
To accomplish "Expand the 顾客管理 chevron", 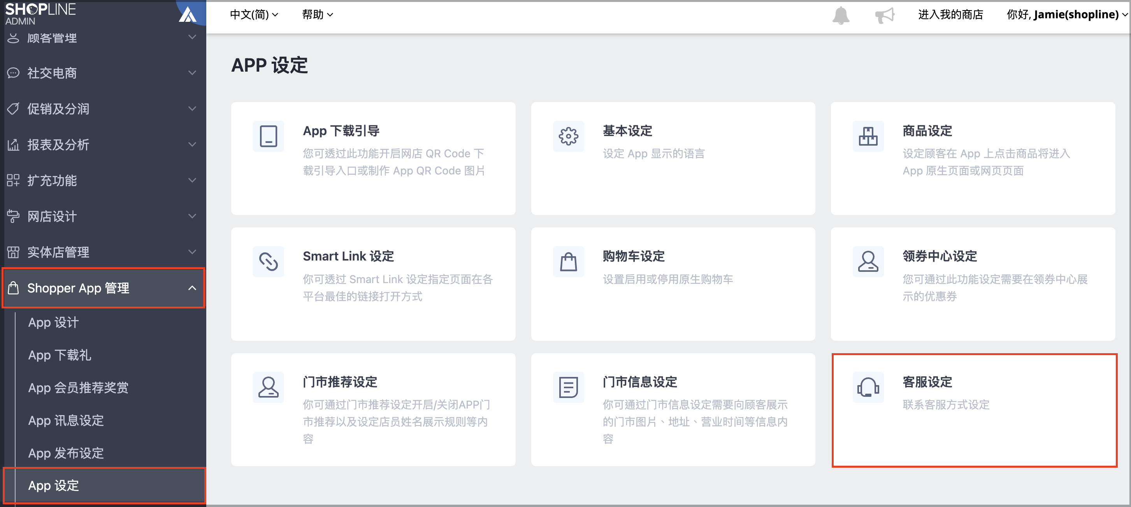I will (192, 37).
